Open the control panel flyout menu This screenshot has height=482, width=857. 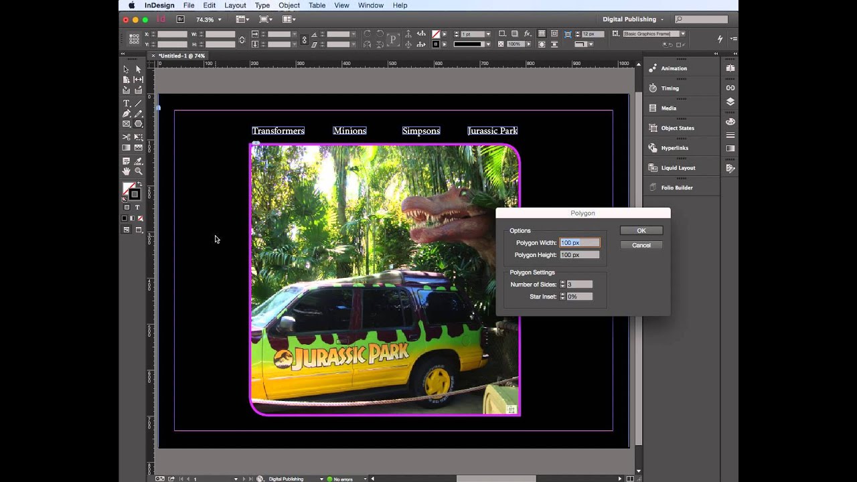coord(733,38)
